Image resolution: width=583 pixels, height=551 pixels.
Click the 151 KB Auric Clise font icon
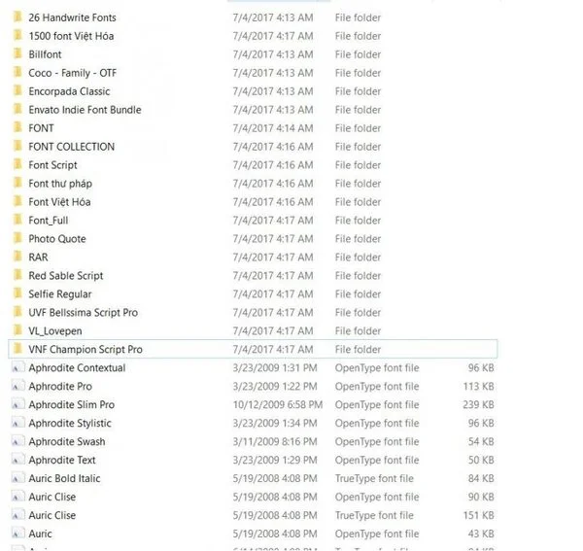tap(17, 515)
